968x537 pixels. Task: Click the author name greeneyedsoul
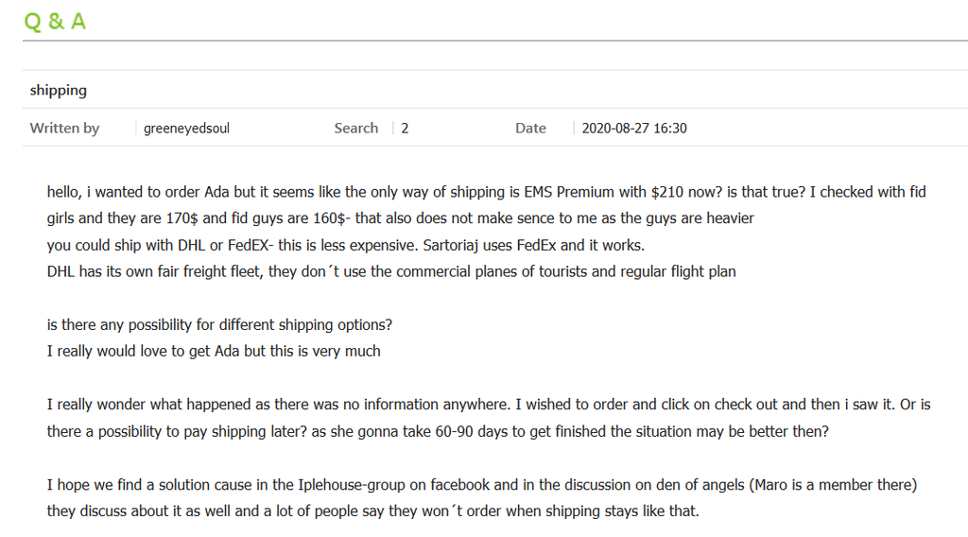186,128
